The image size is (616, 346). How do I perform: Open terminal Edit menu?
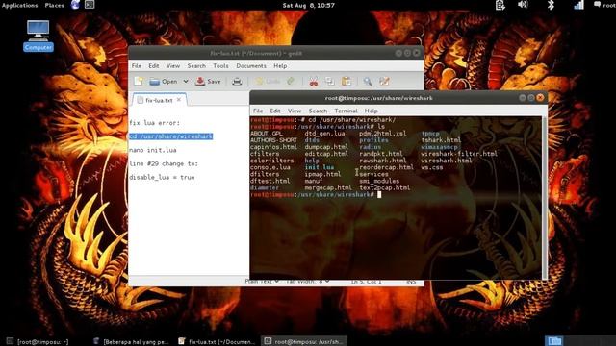275,111
